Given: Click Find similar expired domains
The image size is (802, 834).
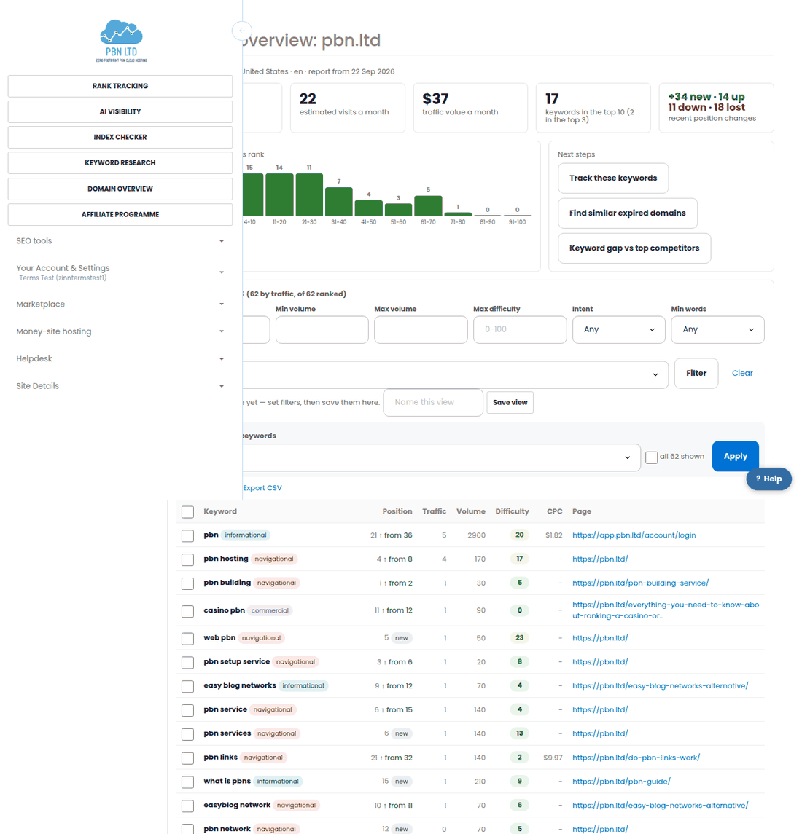Looking at the screenshot, I should [x=627, y=213].
